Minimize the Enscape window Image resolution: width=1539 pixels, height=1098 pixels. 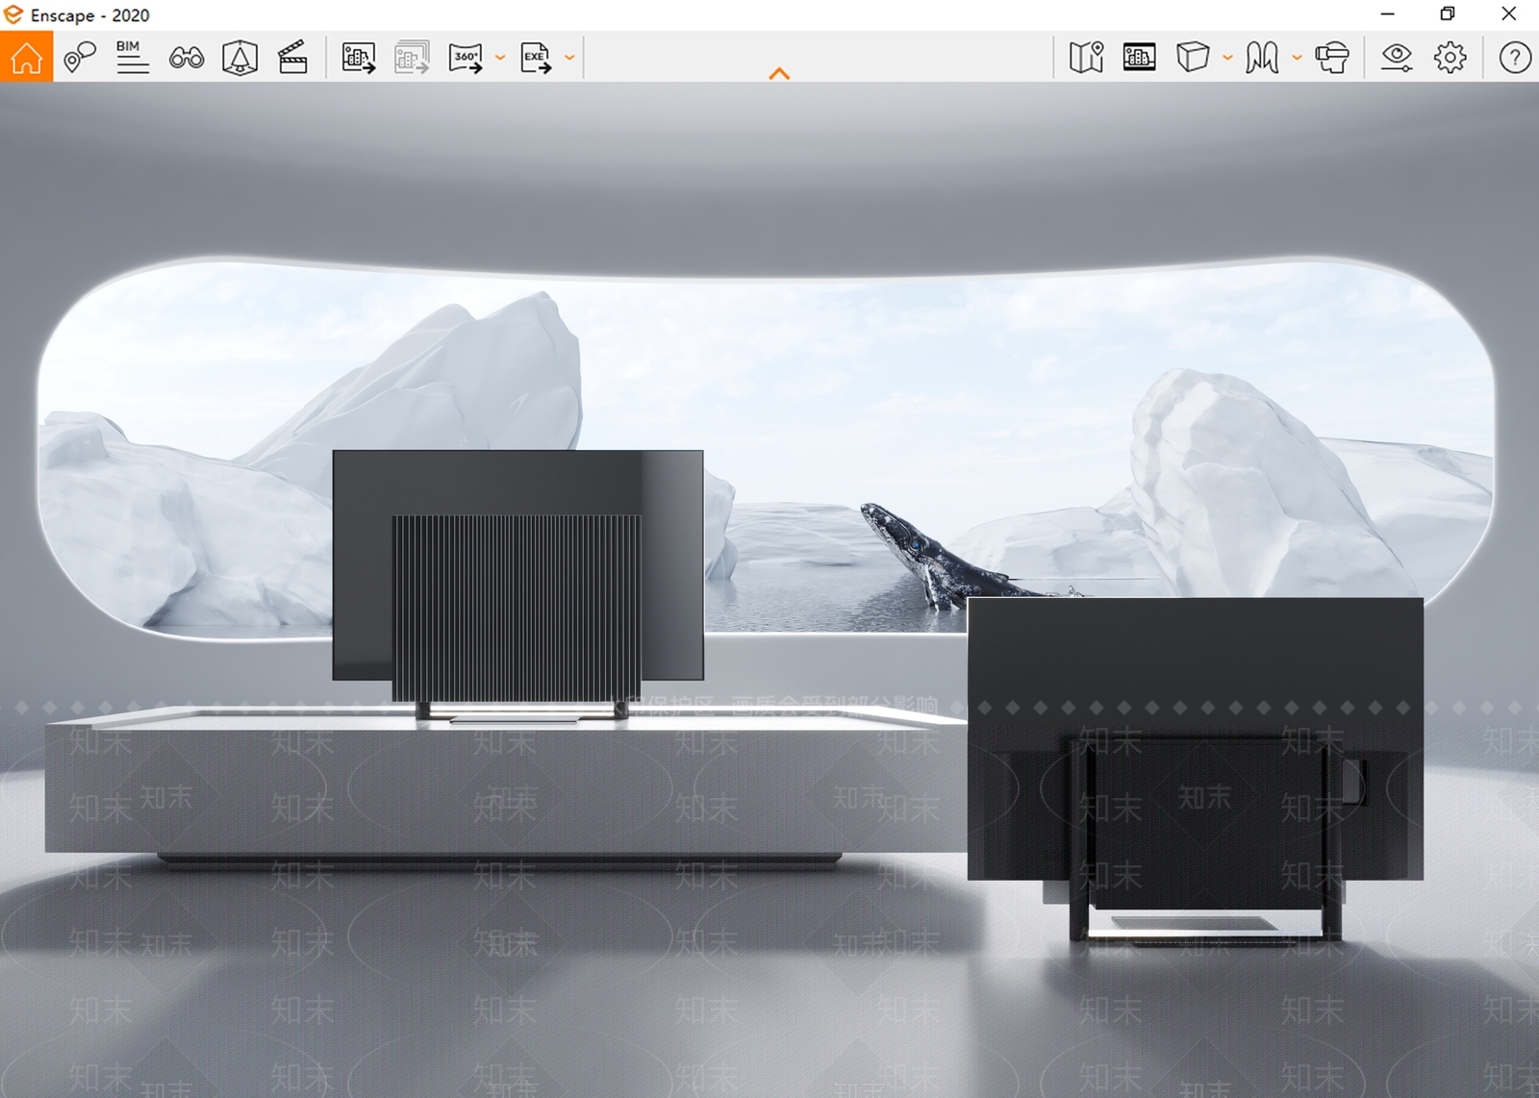click(1387, 14)
